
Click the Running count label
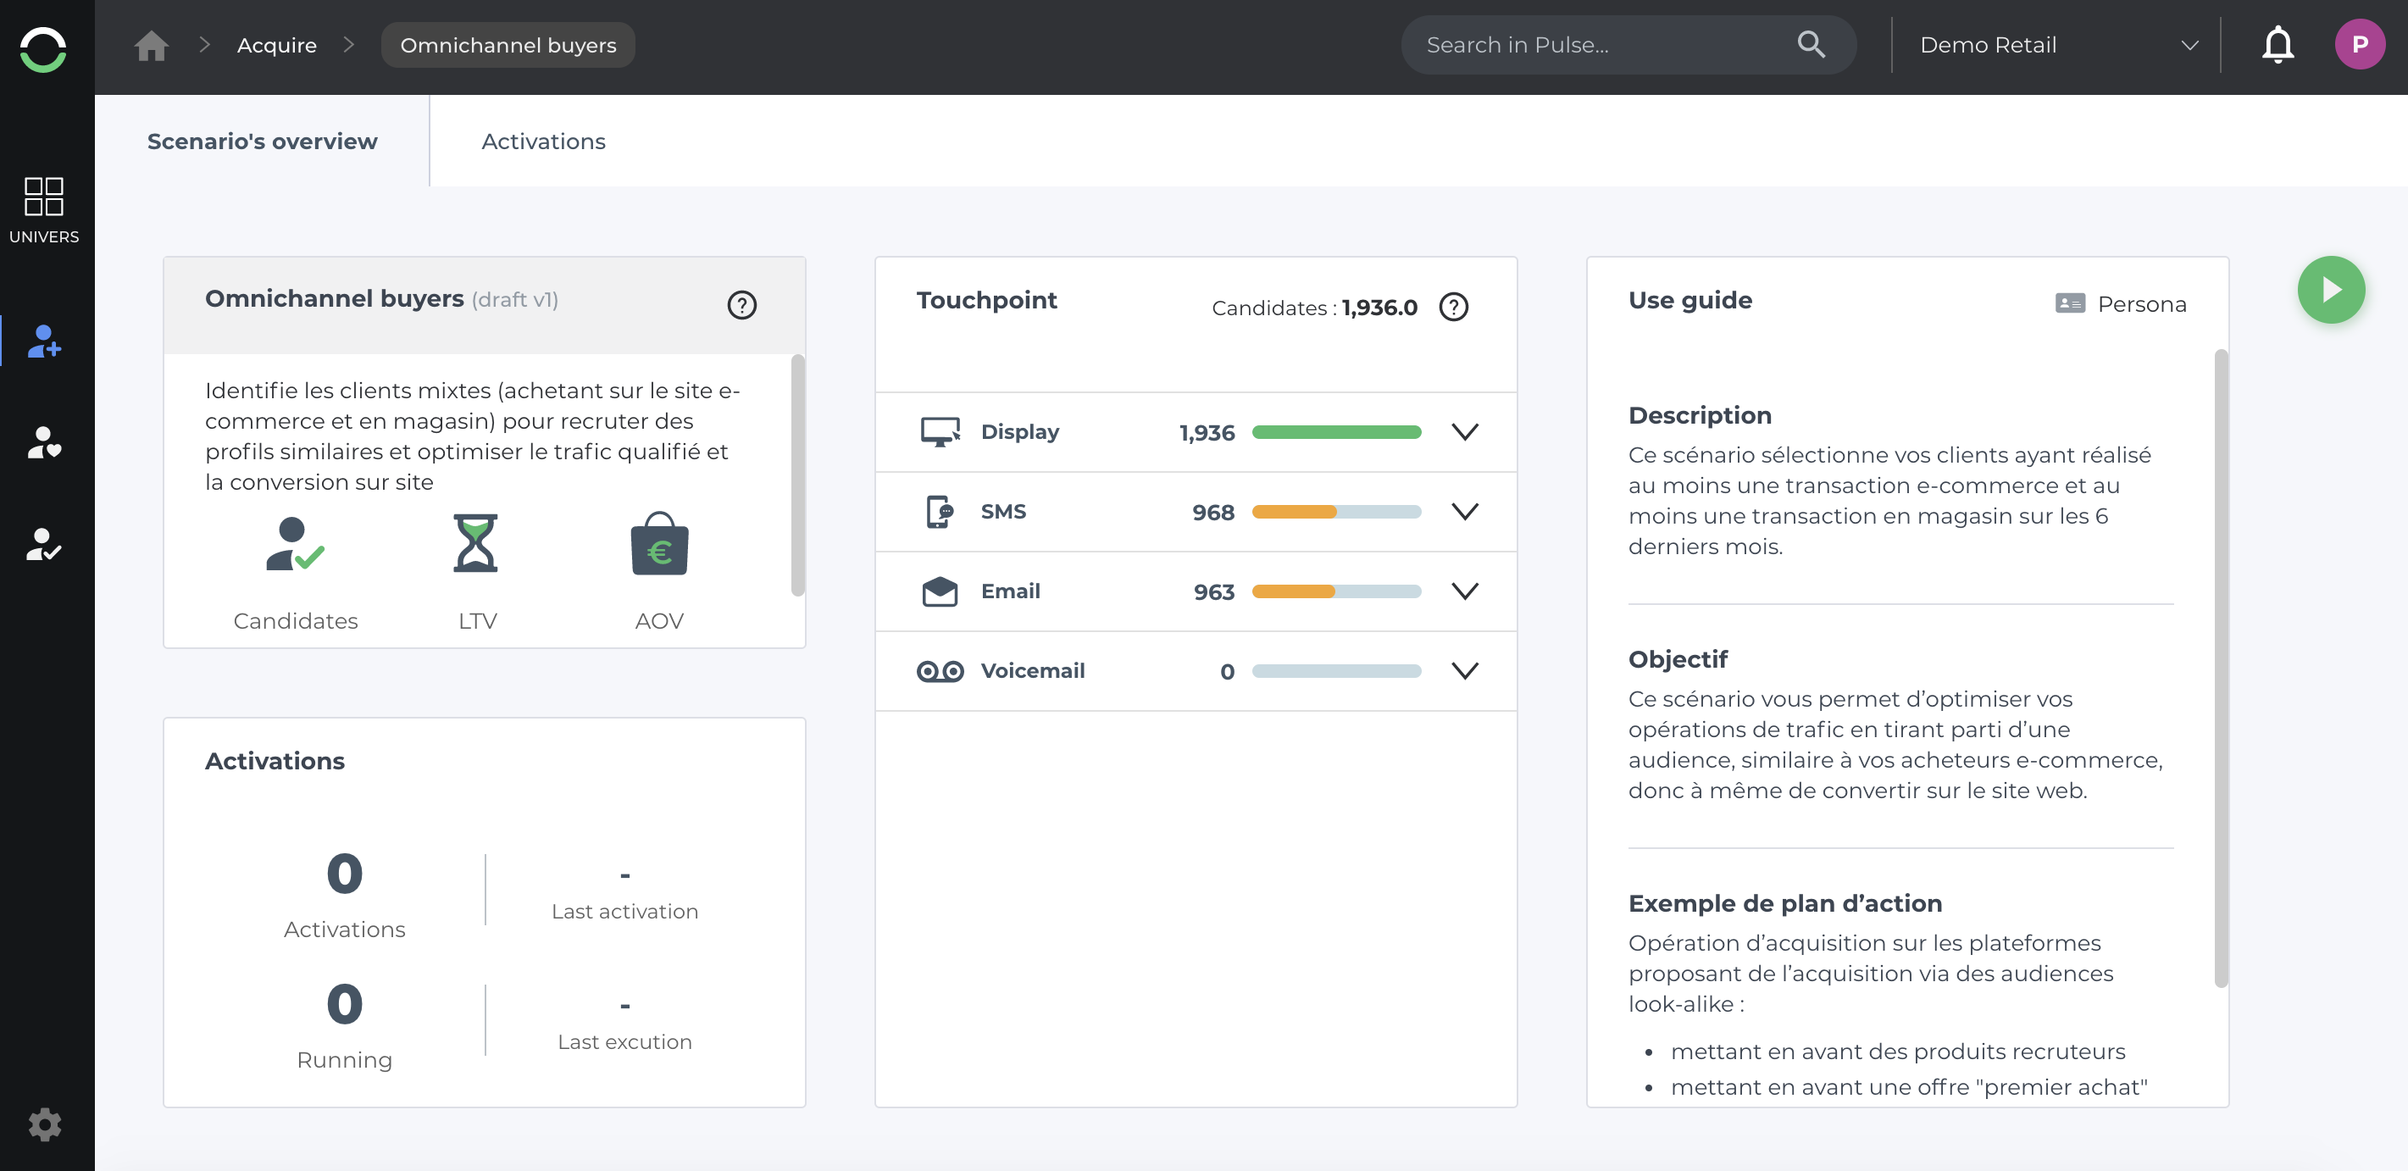[x=344, y=1060]
